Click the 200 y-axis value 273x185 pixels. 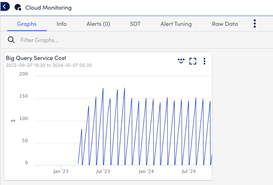tap(23, 74)
